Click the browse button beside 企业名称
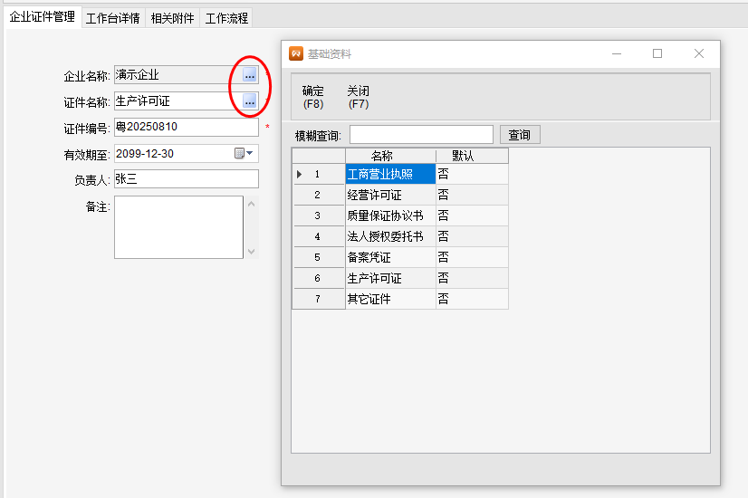 (250, 75)
